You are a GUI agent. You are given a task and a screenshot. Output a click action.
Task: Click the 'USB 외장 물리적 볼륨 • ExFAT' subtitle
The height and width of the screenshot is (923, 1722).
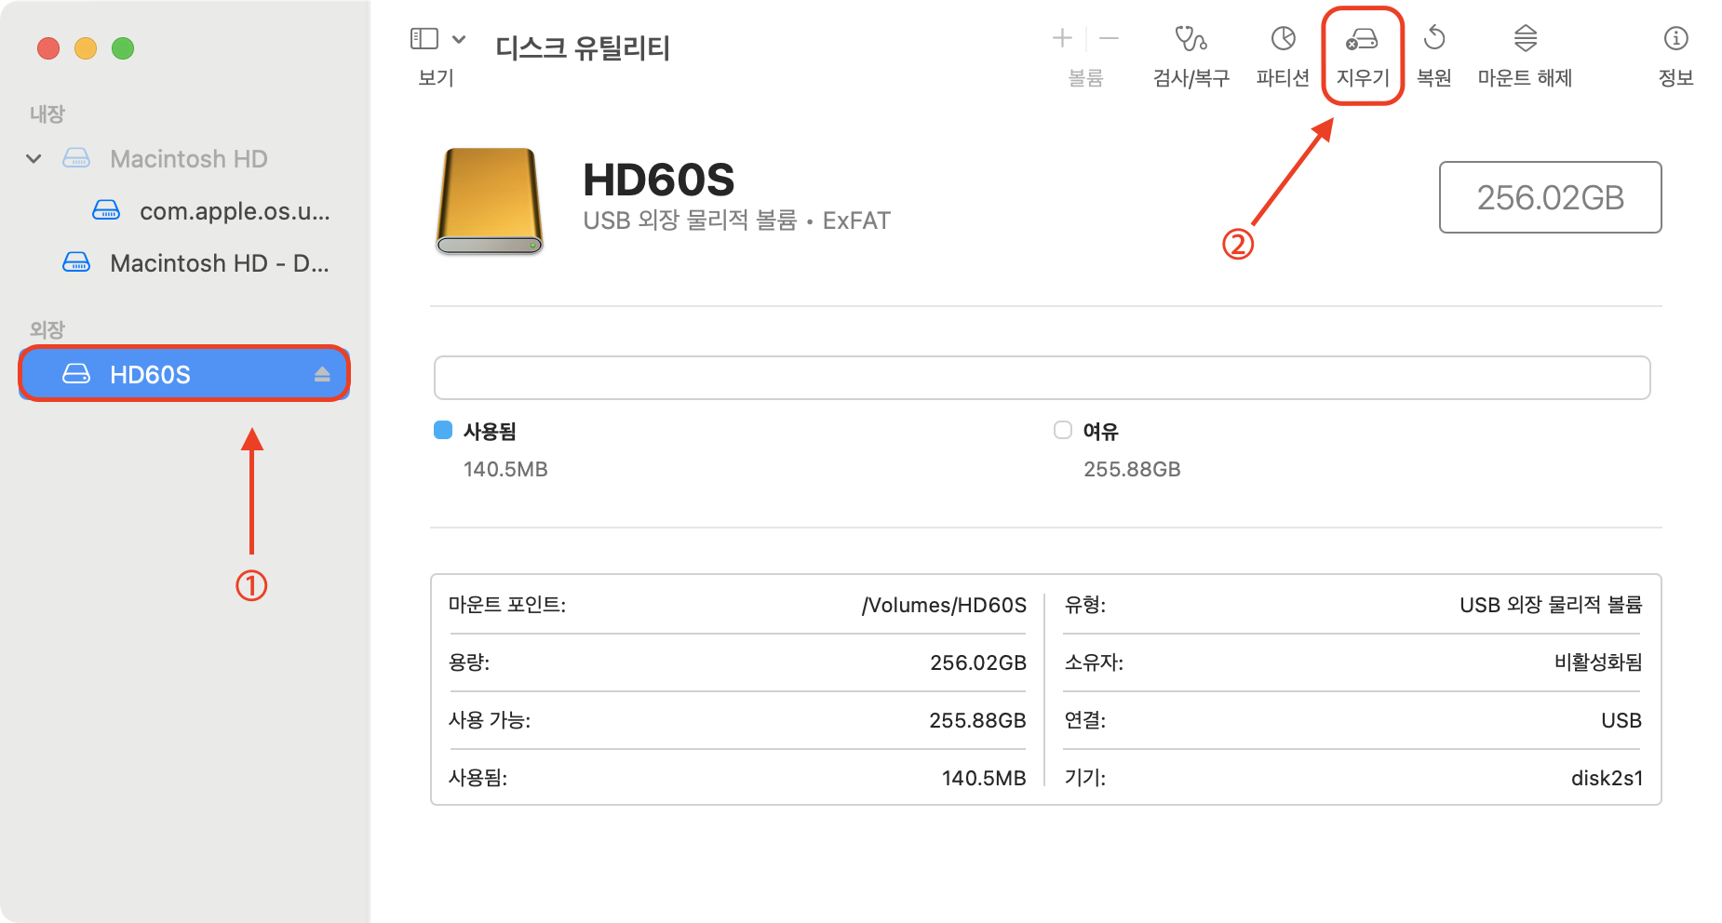(736, 221)
